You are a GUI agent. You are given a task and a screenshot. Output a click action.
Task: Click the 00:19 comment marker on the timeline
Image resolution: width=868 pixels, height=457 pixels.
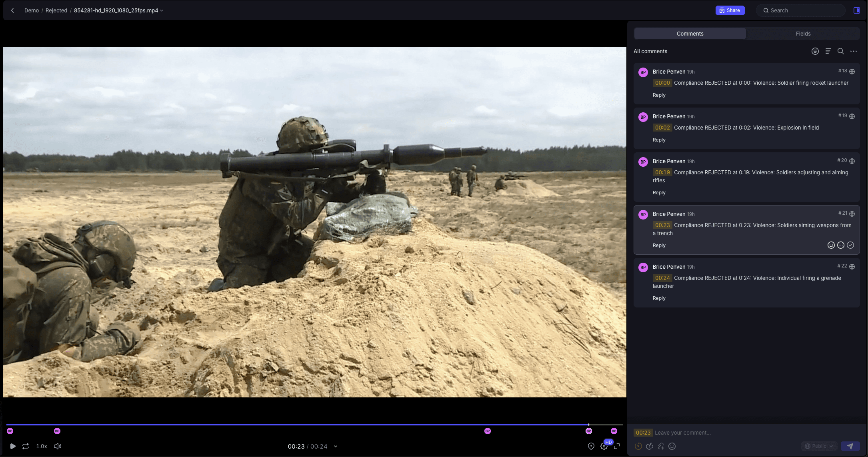click(488, 431)
